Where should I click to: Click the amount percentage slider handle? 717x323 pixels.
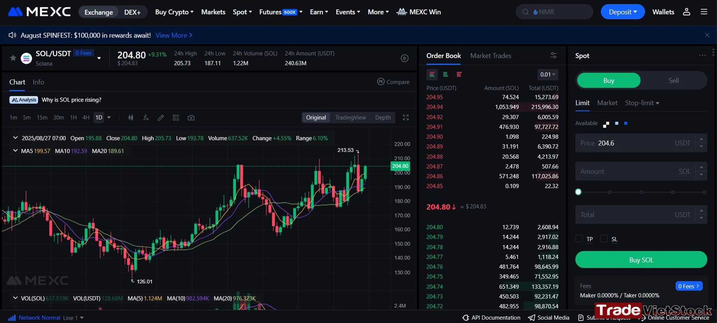click(578, 192)
